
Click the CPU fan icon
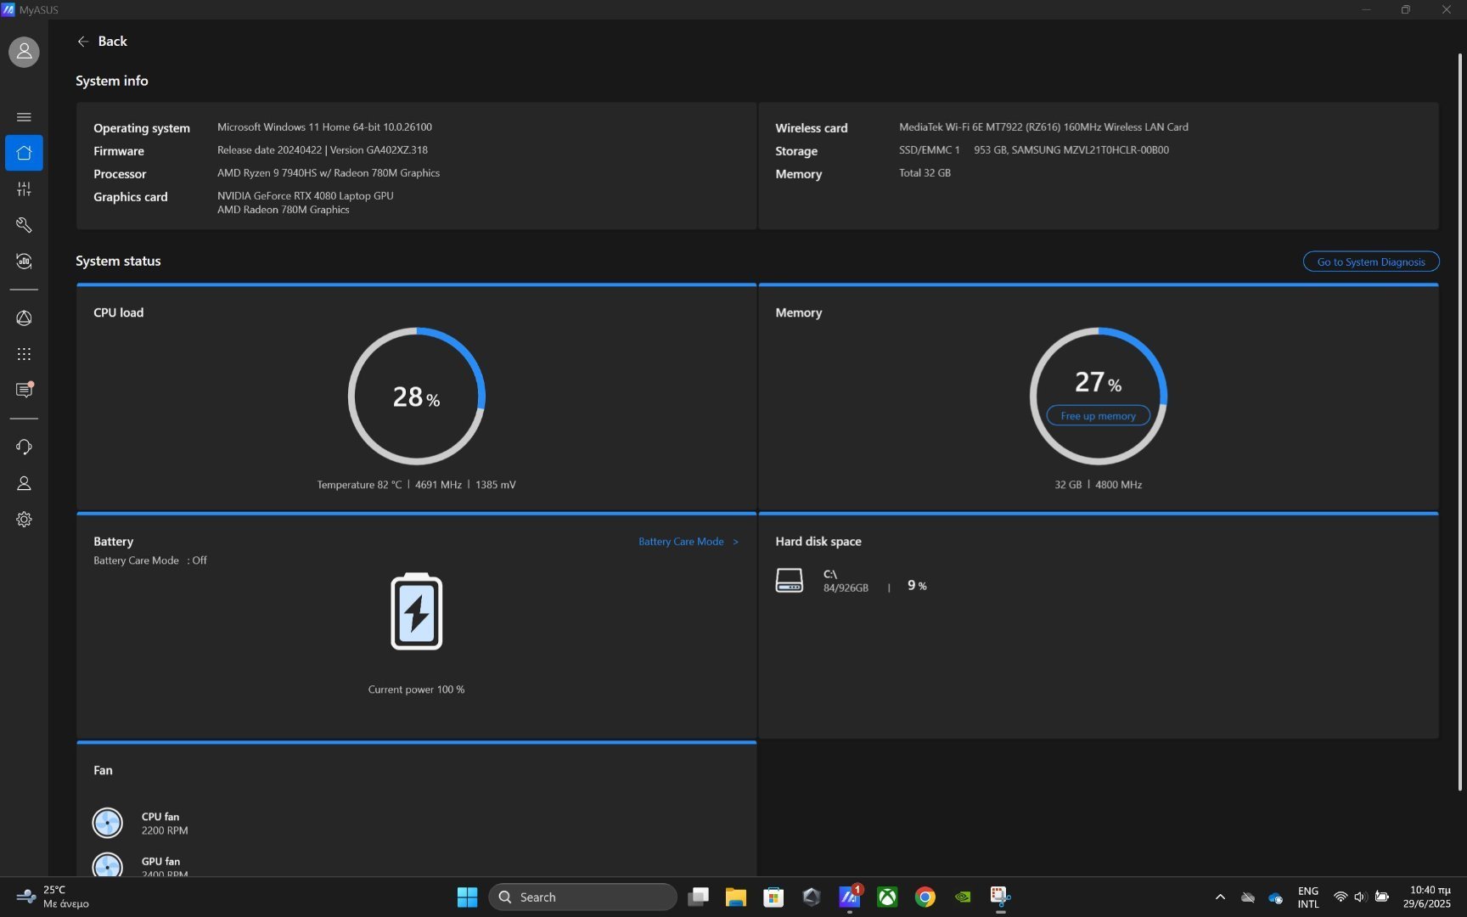click(108, 823)
